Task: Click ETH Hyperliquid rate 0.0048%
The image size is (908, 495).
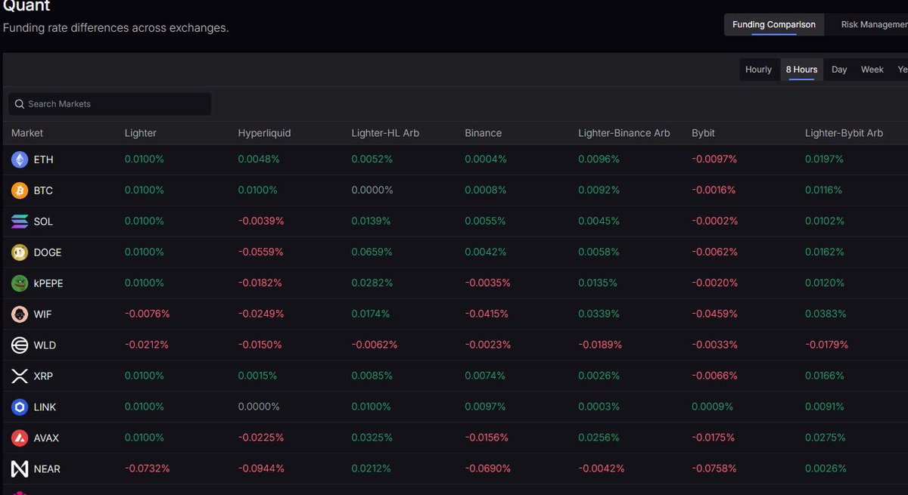Action: click(259, 159)
